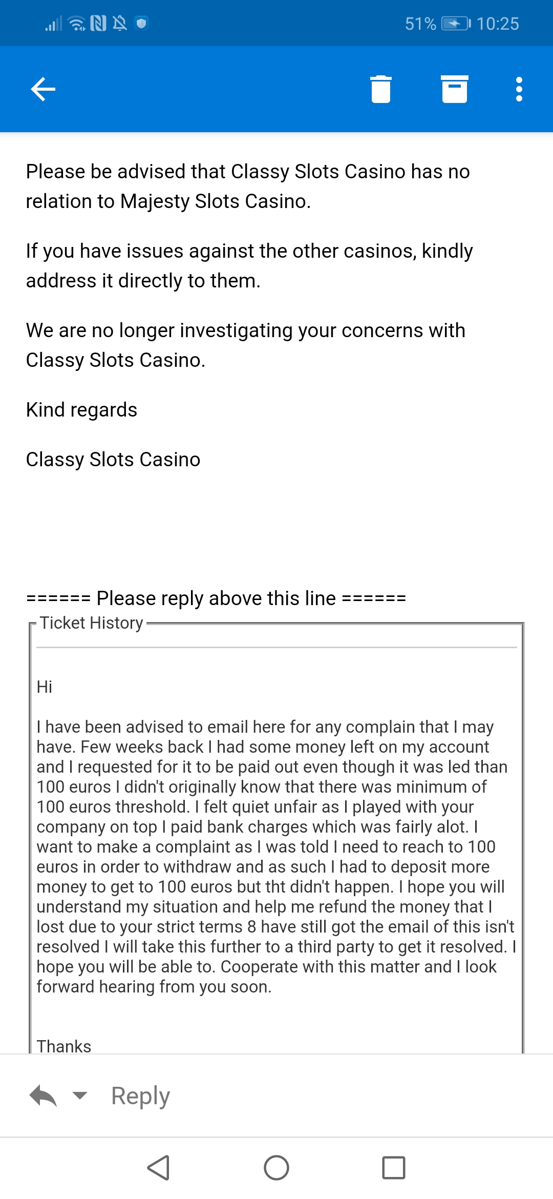Tap the NFC status icon
This screenshot has width=553, height=1199.
click(98, 24)
